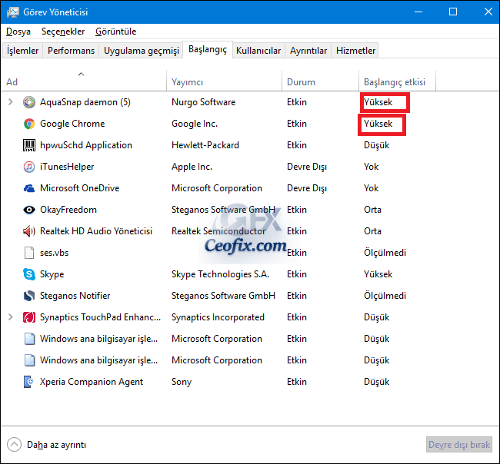Collapse details with Daha az ayrıntı arrow
500x464 pixels.
point(15,445)
